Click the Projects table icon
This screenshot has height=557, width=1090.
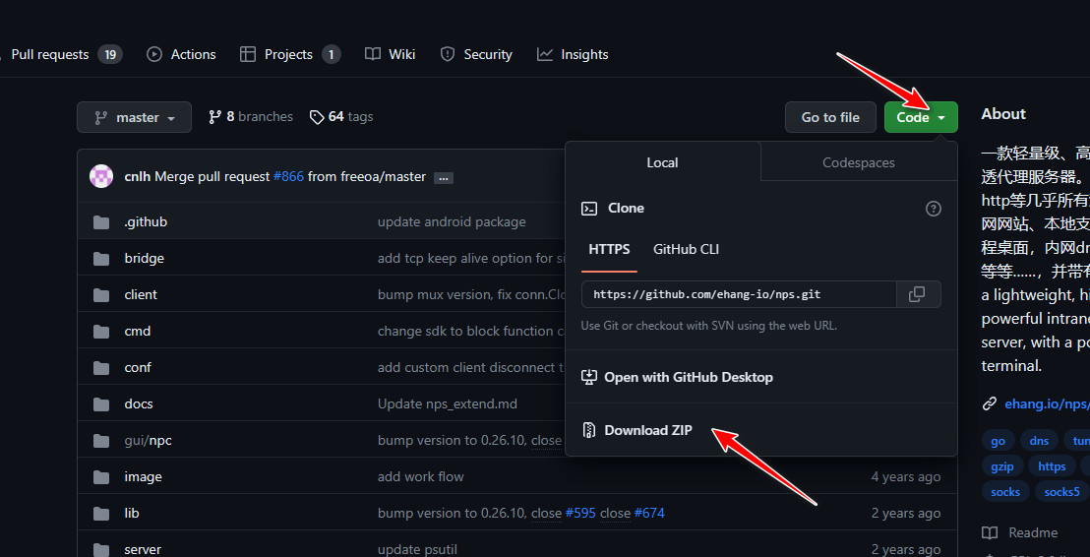[248, 54]
